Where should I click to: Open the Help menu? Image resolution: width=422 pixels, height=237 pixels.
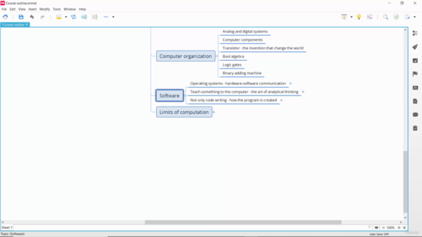point(82,9)
